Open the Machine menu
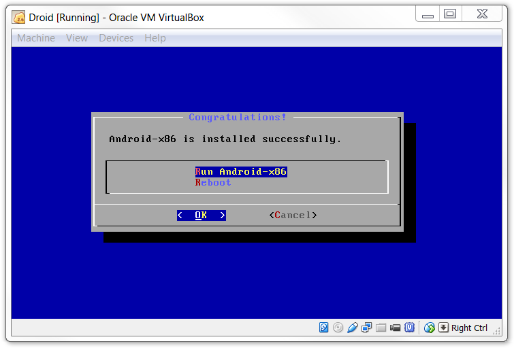This screenshot has height=348, width=514. click(36, 38)
